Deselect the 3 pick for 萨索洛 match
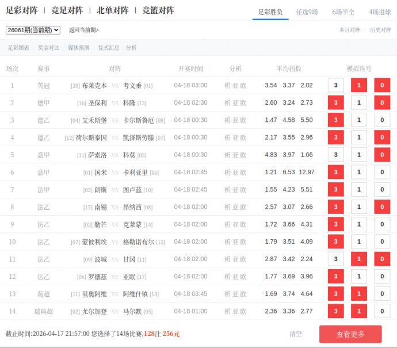Image resolution: width=397 pixels, height=348 pixels. coord(335,155)
